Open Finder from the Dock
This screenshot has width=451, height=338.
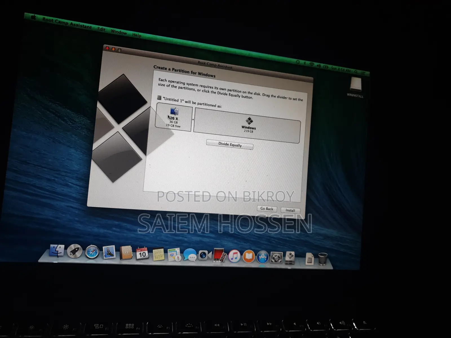click(x=57, y=250)
